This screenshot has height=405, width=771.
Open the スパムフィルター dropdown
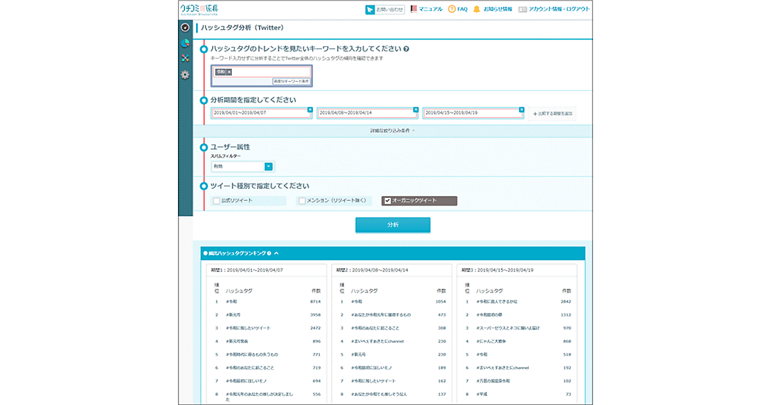pos(269,166)
